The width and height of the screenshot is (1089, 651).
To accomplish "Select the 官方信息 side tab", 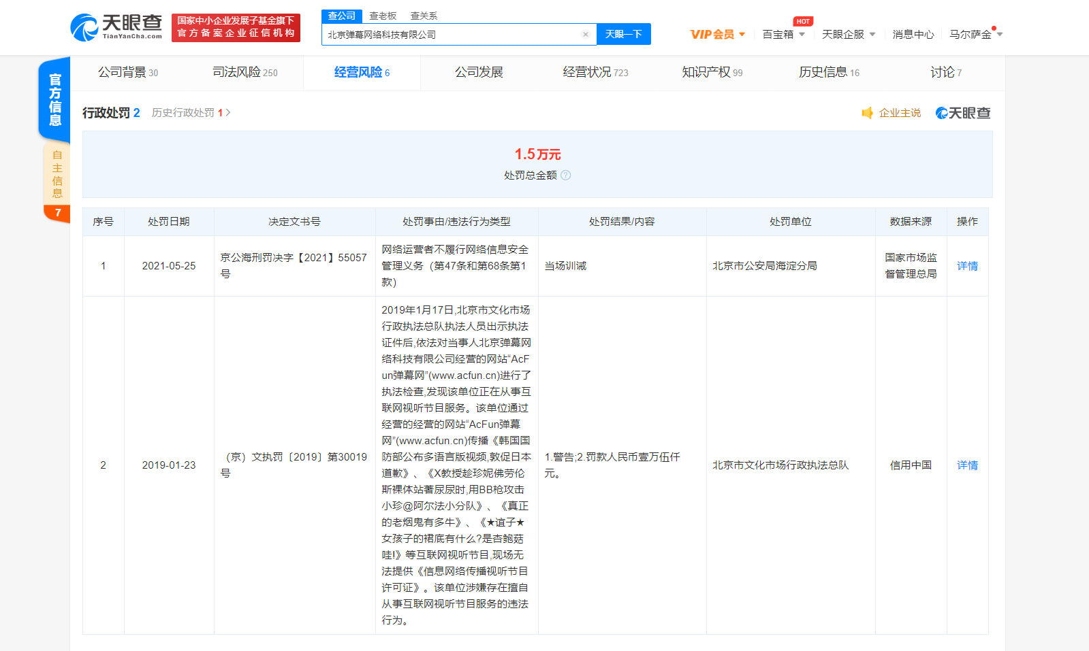I will (x=54, y=100).
